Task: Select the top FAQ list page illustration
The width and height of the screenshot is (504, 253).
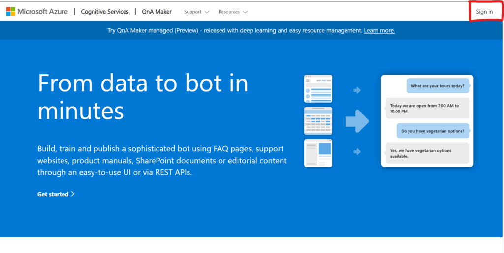Action: (x=318, y=88)
